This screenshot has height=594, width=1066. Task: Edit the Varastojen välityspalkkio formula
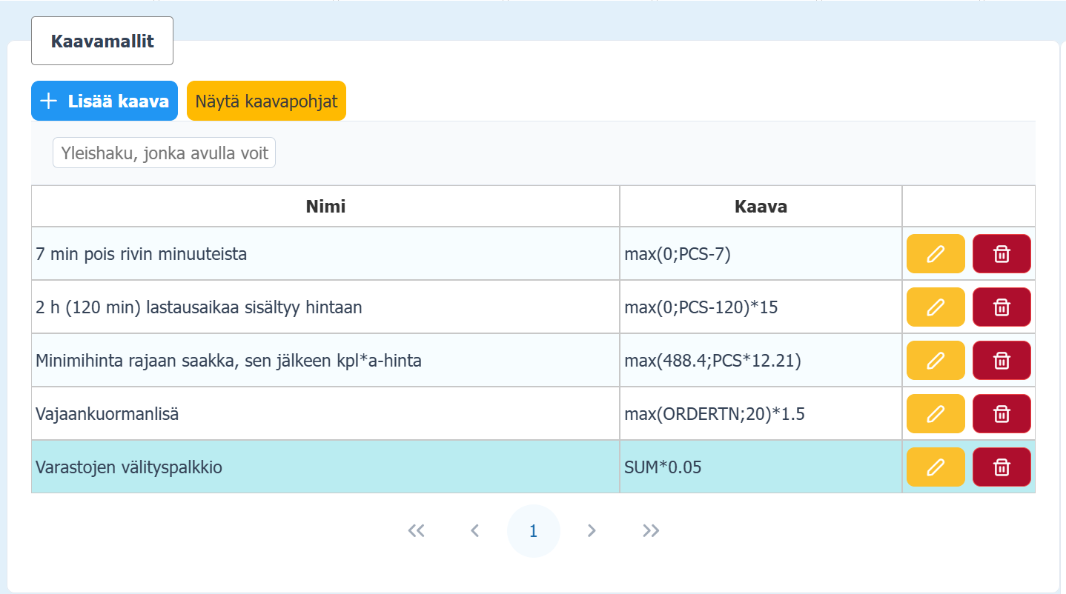tap(936, 467)
